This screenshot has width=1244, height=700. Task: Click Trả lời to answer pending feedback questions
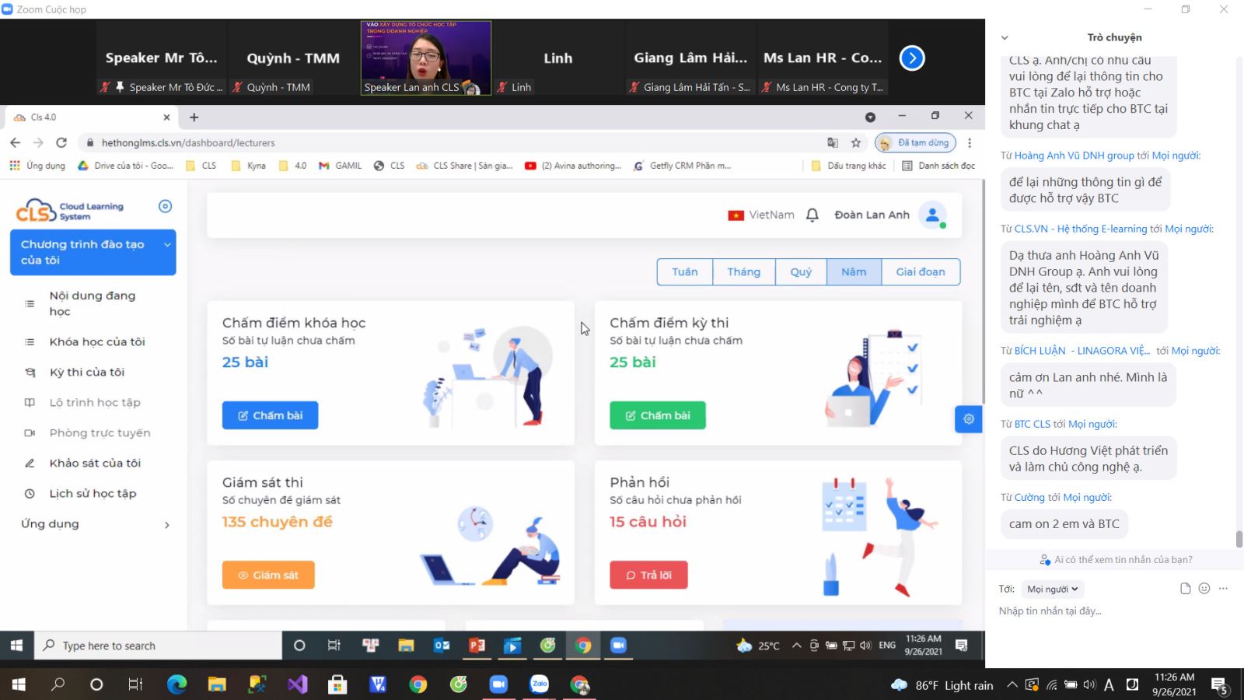[648, 575]
